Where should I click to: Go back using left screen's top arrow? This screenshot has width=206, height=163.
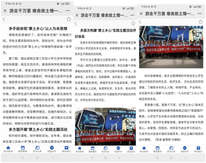click(x=4, y=19)
